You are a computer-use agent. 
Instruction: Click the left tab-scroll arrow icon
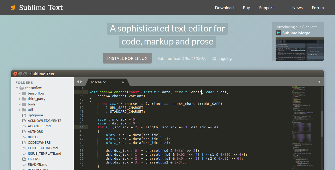click(77, 81)
